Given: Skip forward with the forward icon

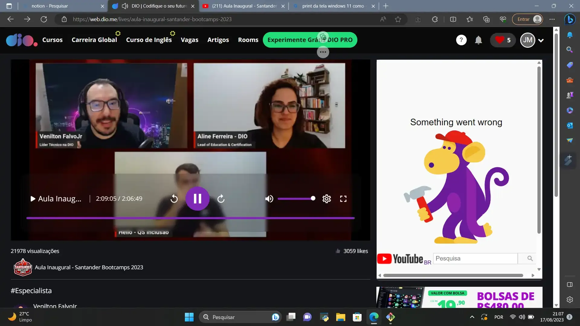Looking at the screenshot, I should coord(221,199).
